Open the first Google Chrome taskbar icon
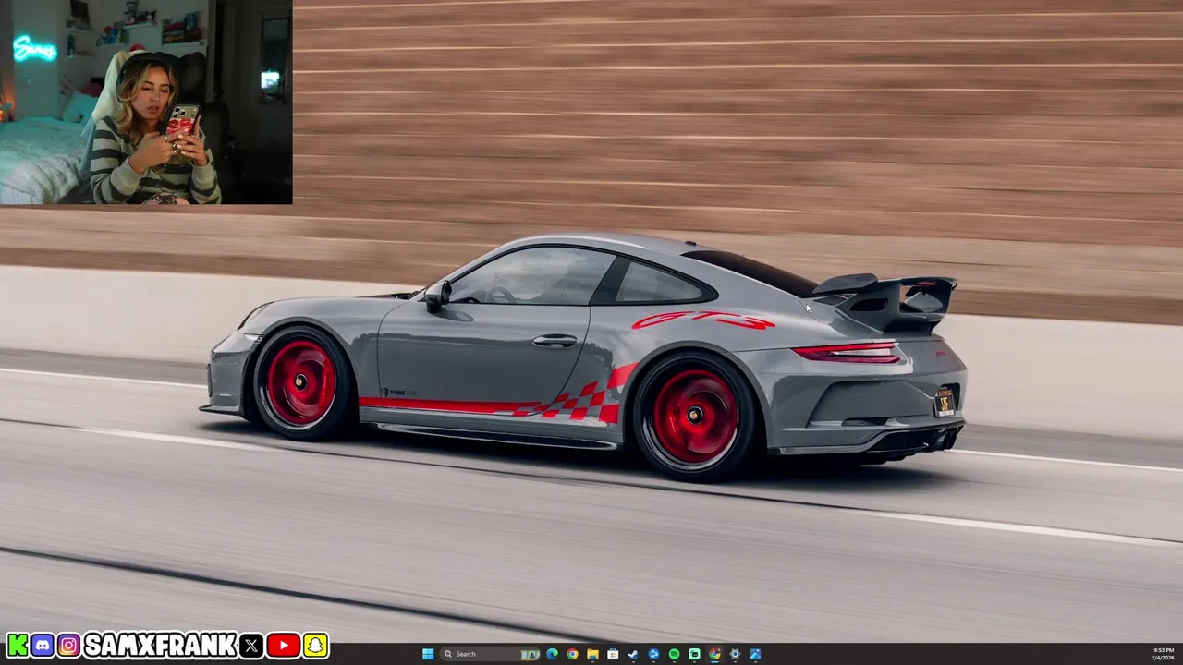The height and width of the screenshot is (665, 1183). point(572,654)
